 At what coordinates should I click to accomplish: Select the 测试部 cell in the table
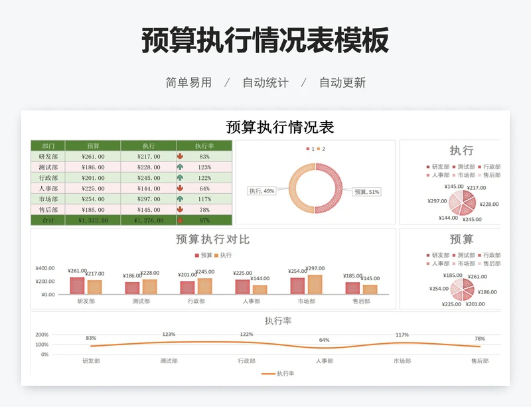[48, 167]
